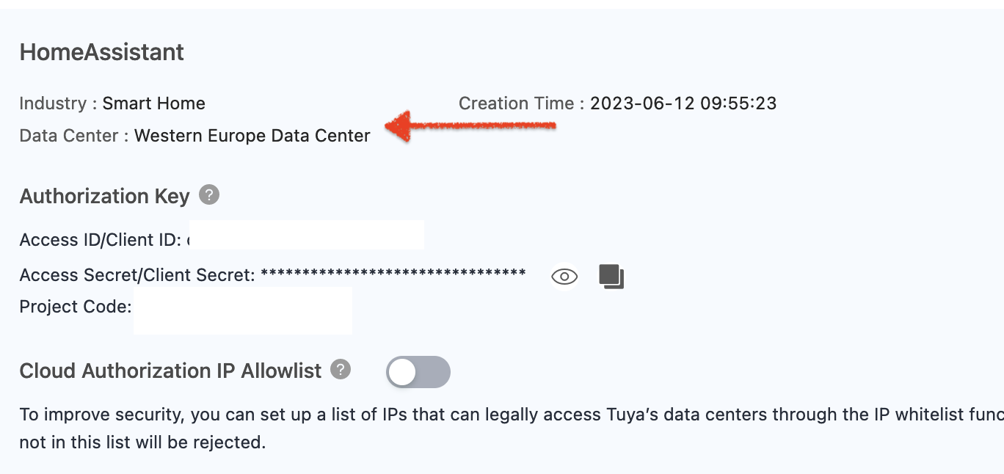Click the Access Secret/Client Secret label

[x=137, y=275]
